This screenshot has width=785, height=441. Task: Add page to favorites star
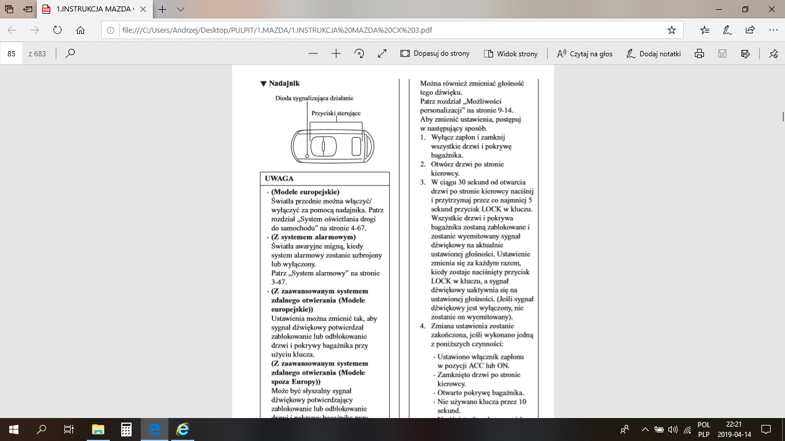click(x=671, y=30)
